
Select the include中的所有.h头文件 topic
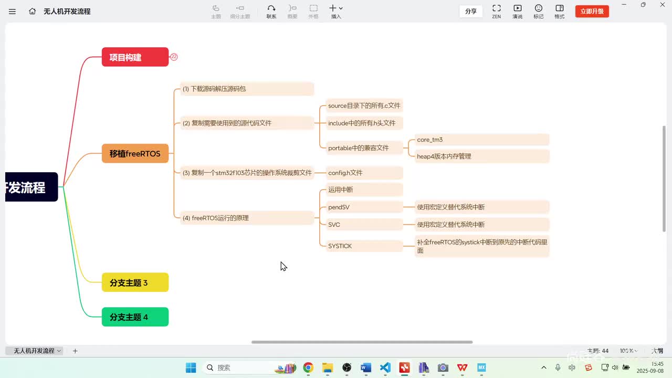pyautogui.click(x=364, y=123)
